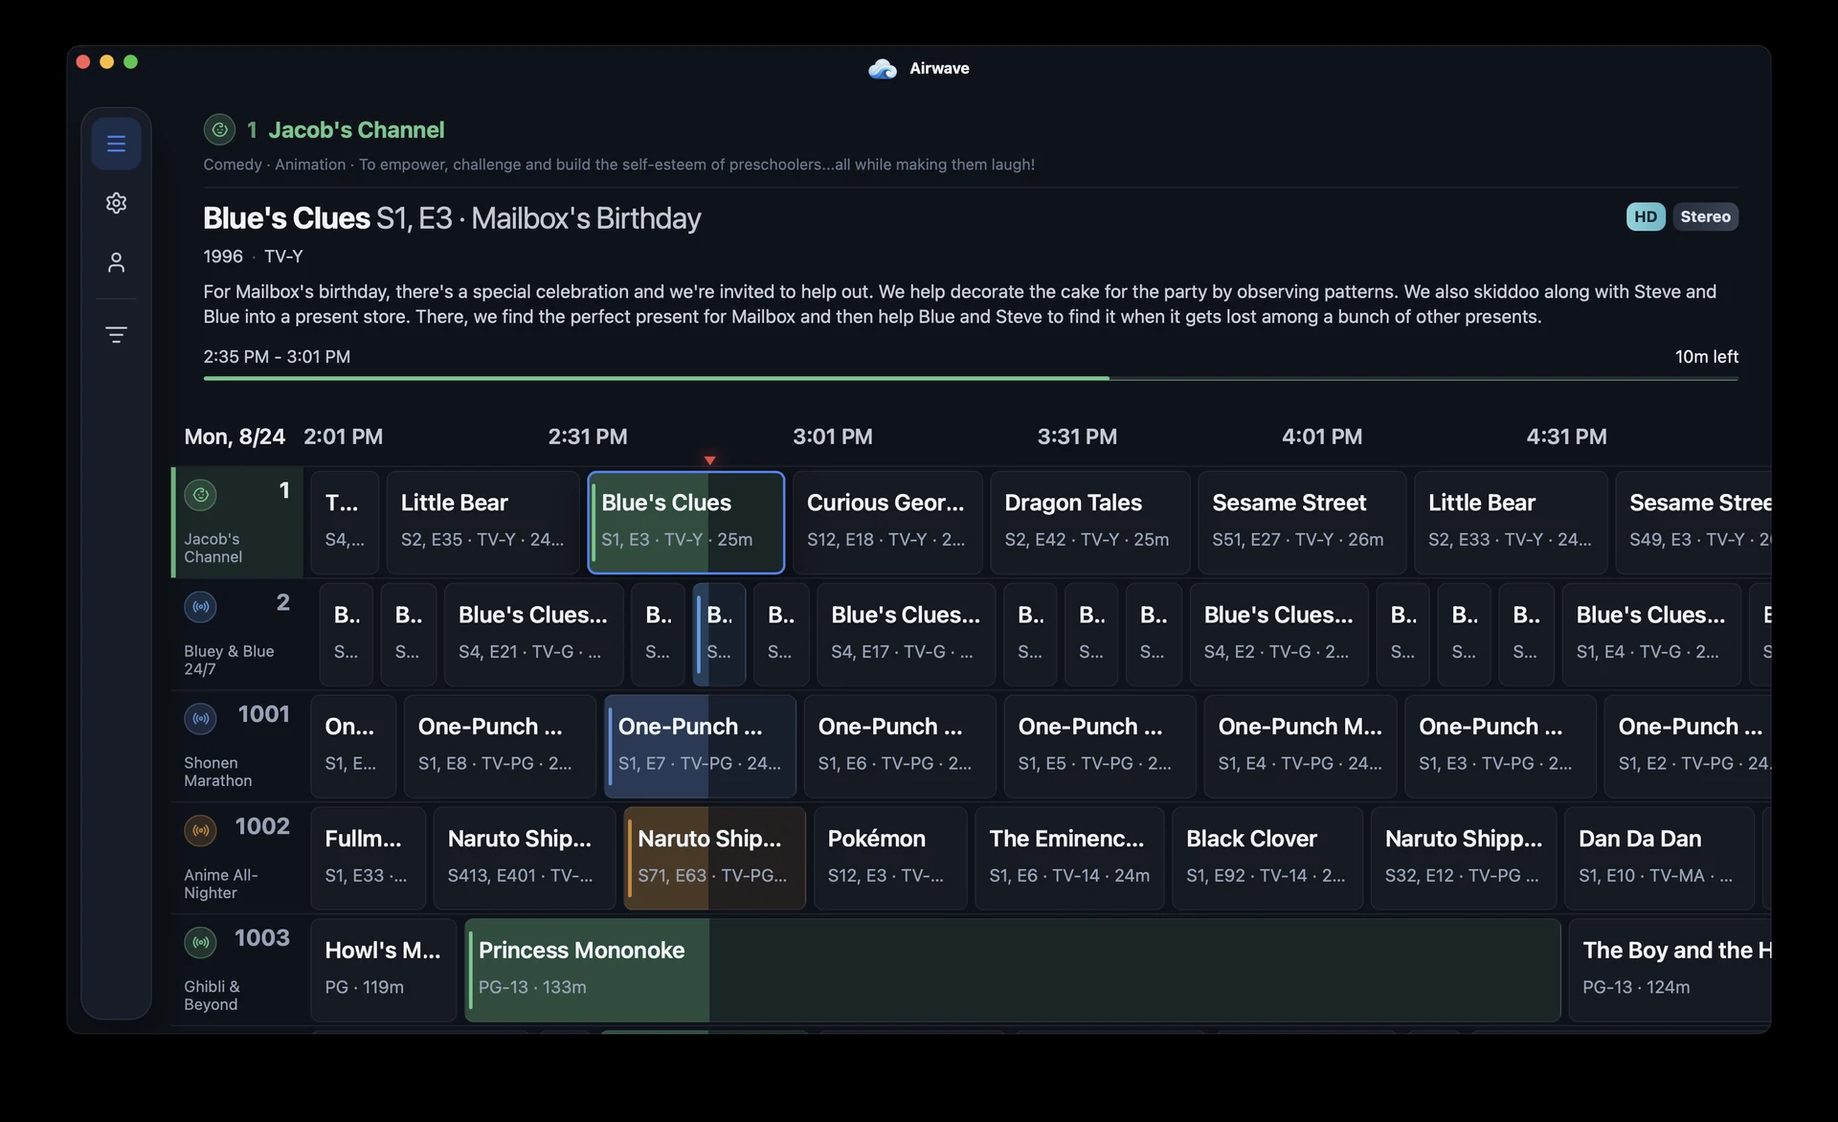Click the Airwave cloud logo in title bar
The height and width of the screenshot is (1122, 1838).
883,69
